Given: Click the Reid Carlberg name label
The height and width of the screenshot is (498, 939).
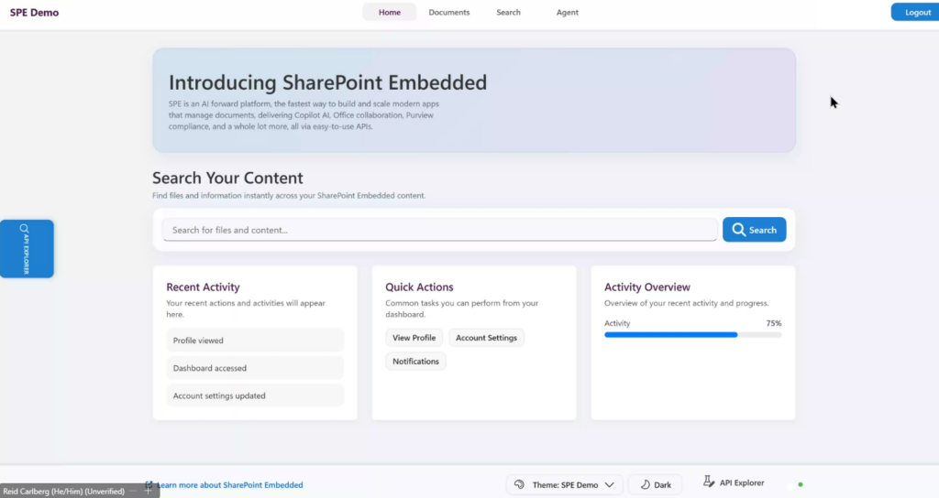Looking at the screenshot, I should [x=63, y=491].
